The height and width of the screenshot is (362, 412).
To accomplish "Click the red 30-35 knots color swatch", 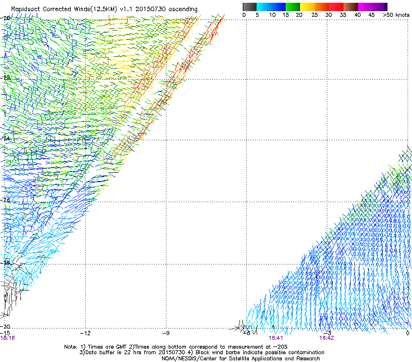I will pos(336,7).
